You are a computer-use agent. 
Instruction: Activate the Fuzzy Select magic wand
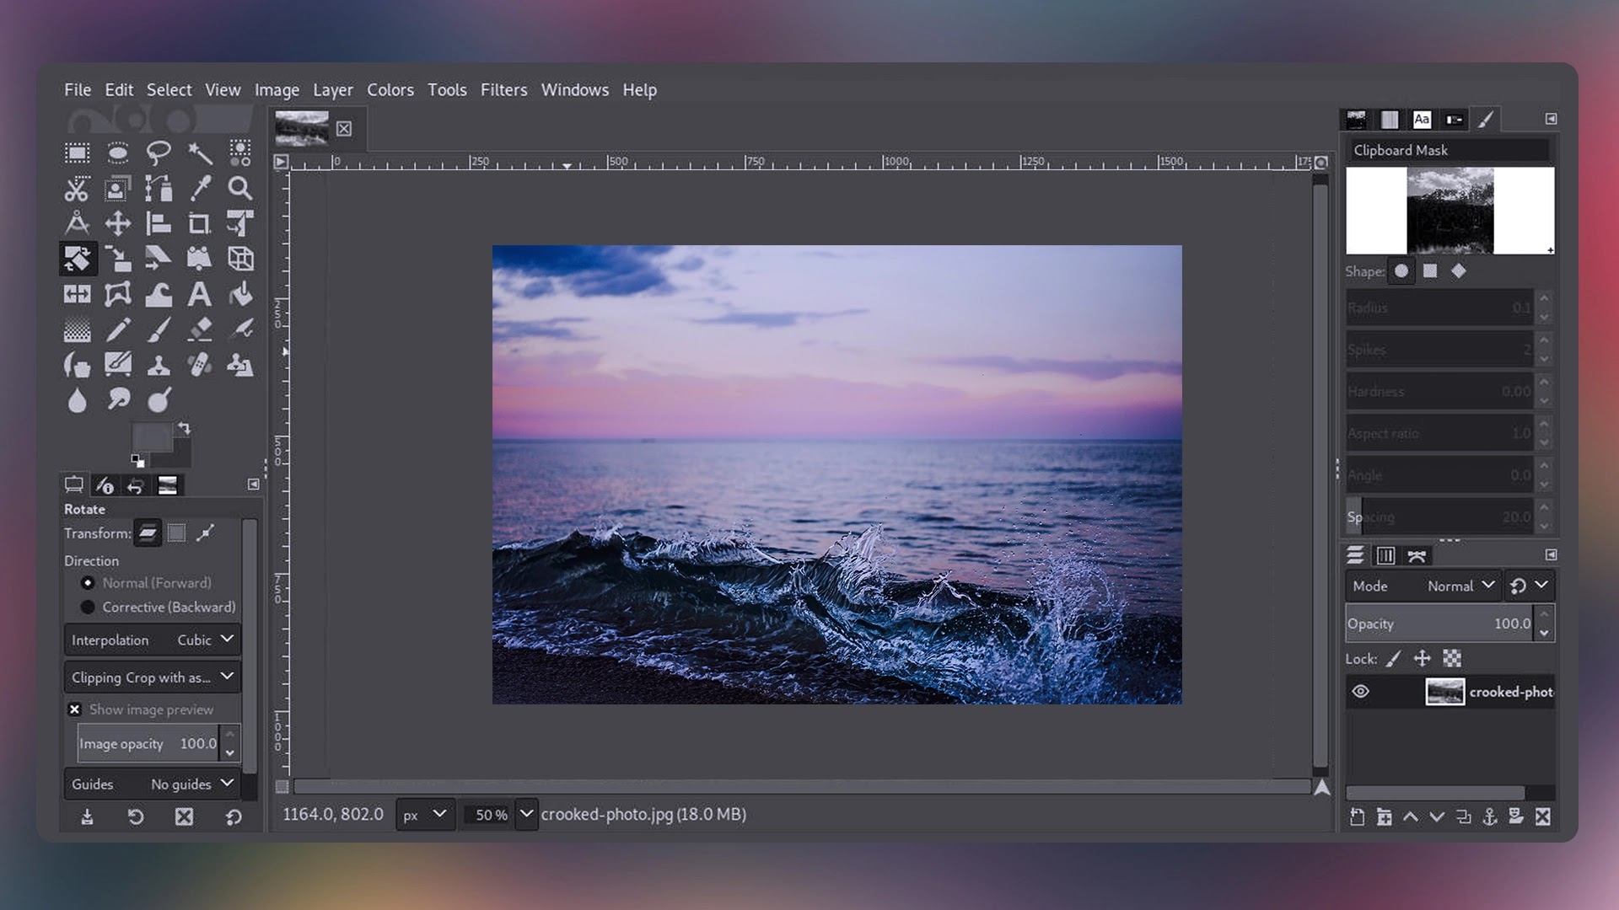[x=200, y=153]
